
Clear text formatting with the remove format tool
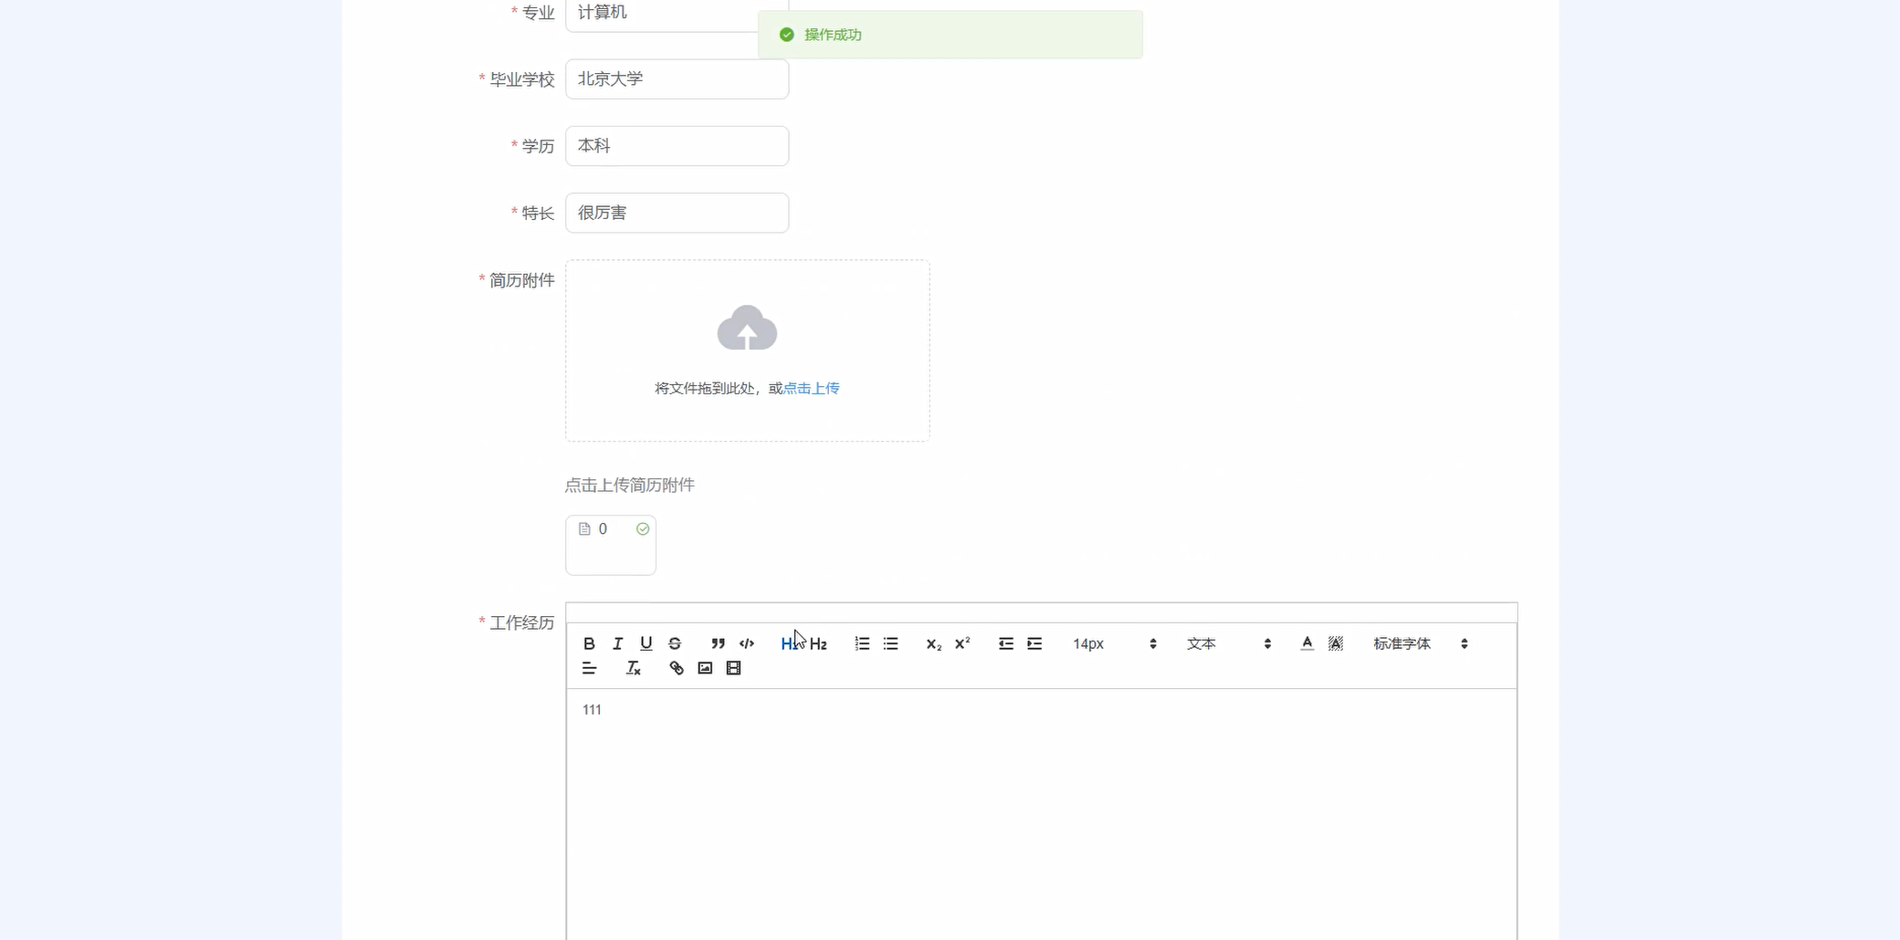[632, 668]
